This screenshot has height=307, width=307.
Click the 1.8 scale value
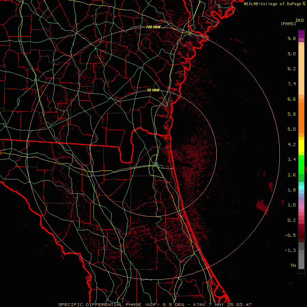(292, 190)
